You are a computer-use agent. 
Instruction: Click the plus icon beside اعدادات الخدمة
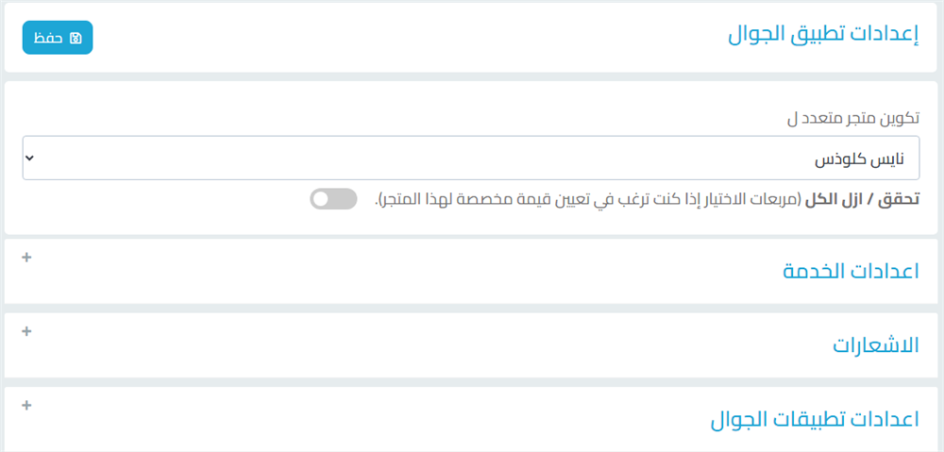pyautogui.click(x=26, y=257)
